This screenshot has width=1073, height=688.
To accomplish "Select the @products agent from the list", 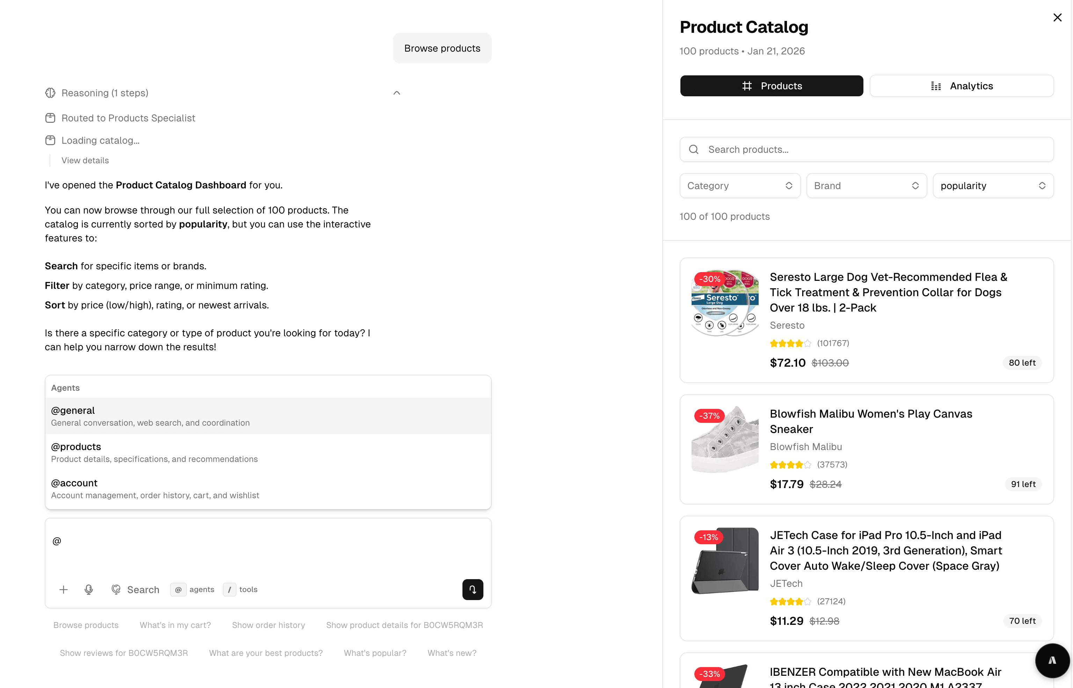I will [268, 452].
